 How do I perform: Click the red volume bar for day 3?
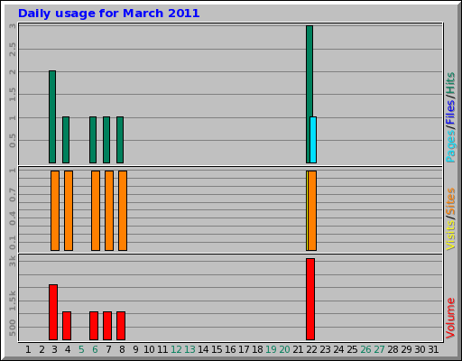point(53,312)
